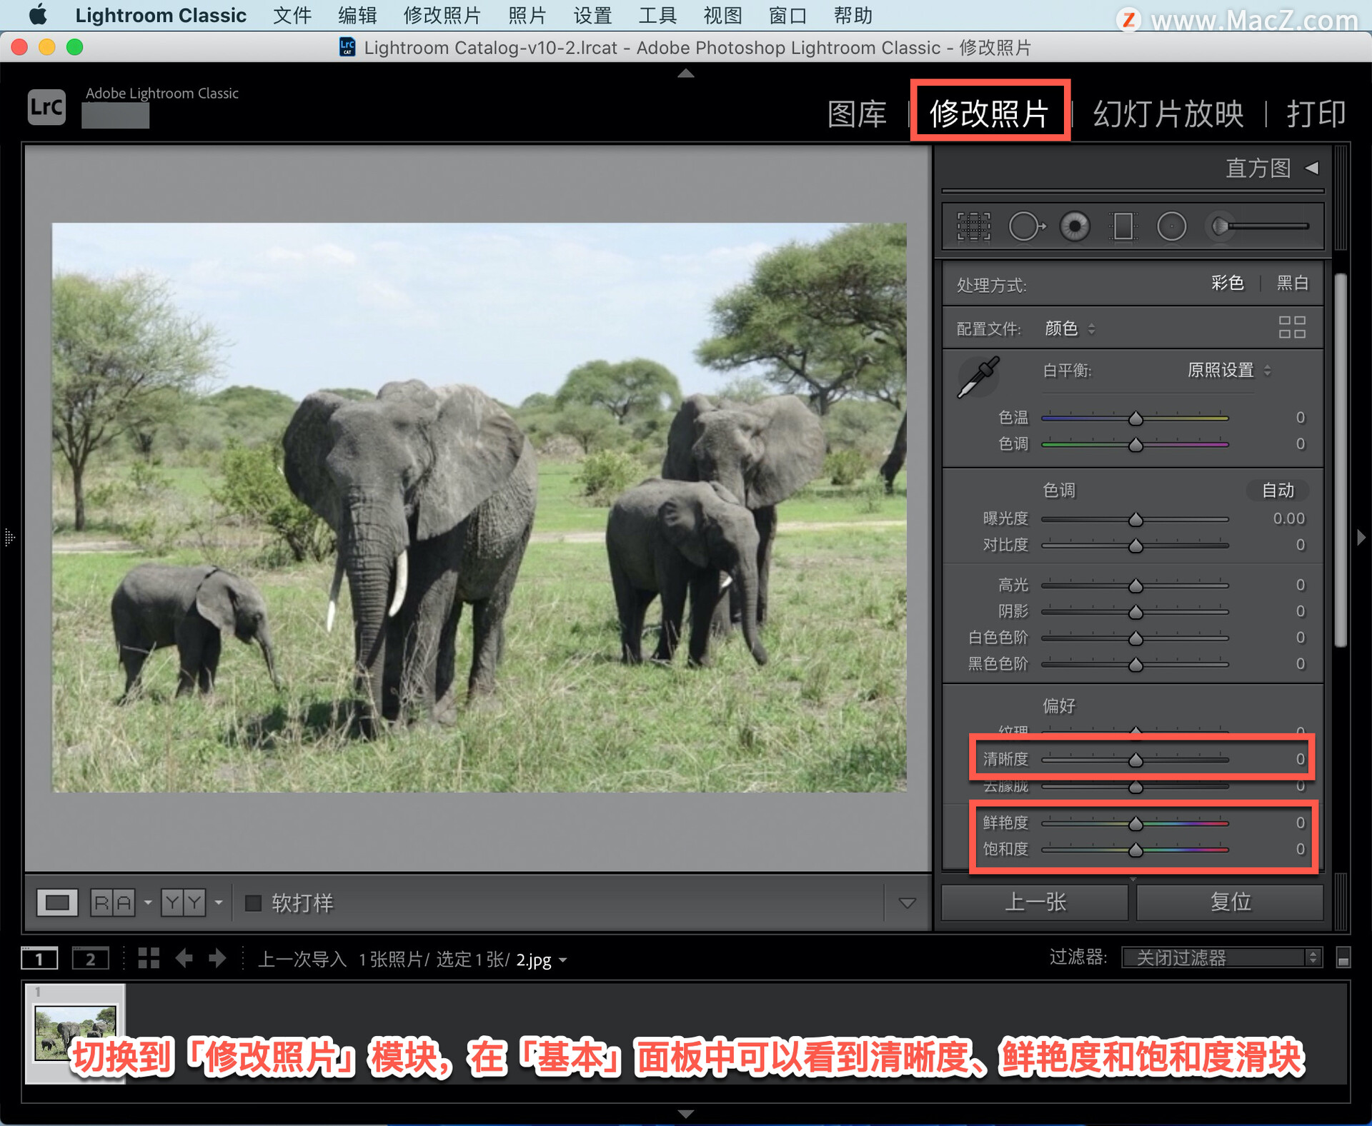Select the Spot Removal tool
The height and width of the screenshot is (1126, 1372).
pyautogui.click(x=1025, y=227)
